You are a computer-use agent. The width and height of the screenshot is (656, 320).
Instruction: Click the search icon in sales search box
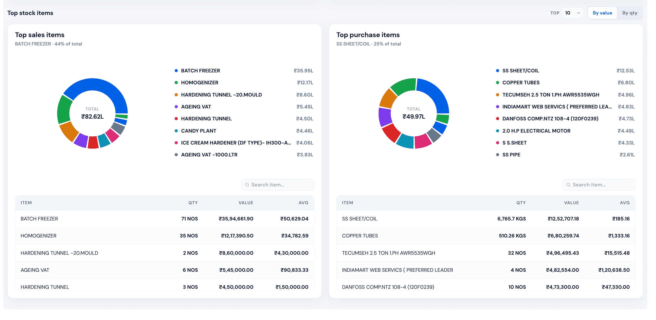tap(247, 185)
